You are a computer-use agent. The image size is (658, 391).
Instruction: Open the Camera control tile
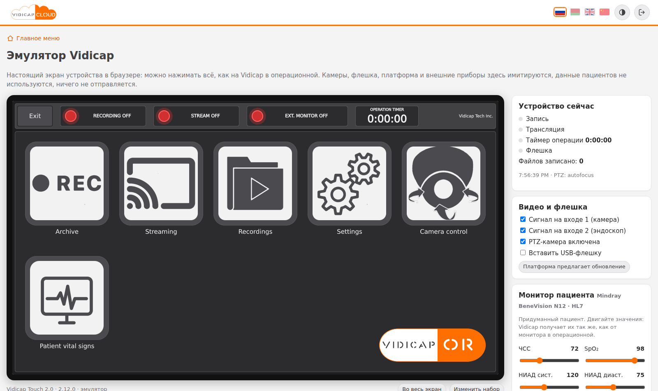tap(444, 184)
